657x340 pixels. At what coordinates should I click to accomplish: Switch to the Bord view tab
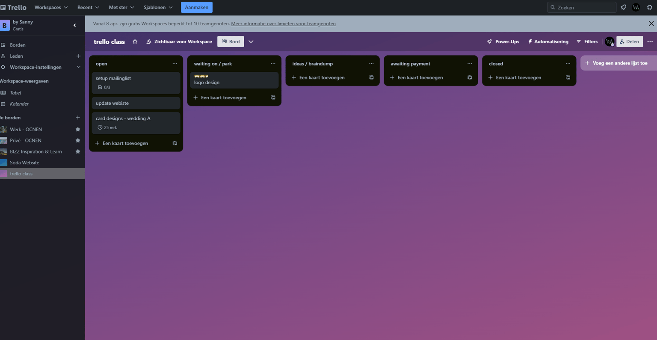[x=231, y=41]
